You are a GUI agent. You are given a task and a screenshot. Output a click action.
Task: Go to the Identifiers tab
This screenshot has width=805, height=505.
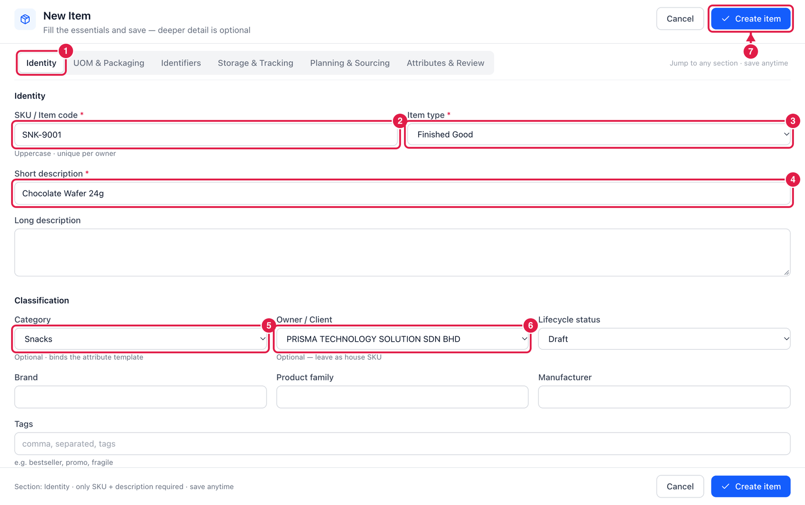point(181,63)
